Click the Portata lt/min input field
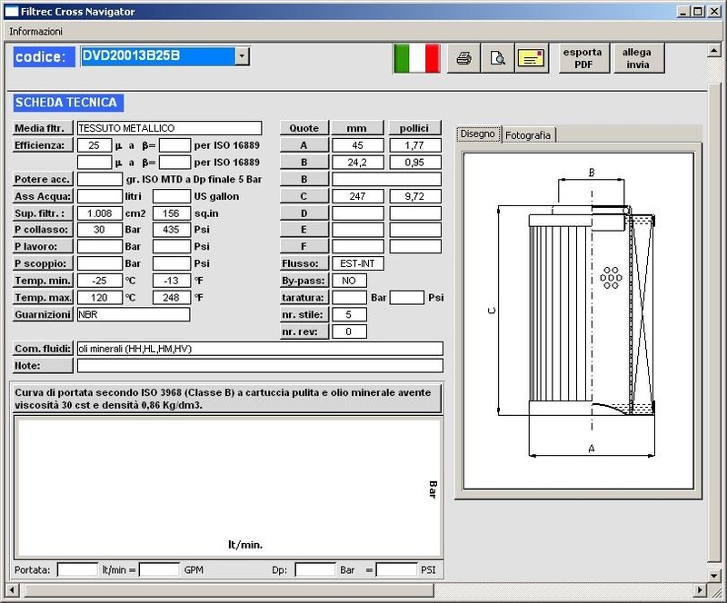727x603 pixels. tap(77, 569)
